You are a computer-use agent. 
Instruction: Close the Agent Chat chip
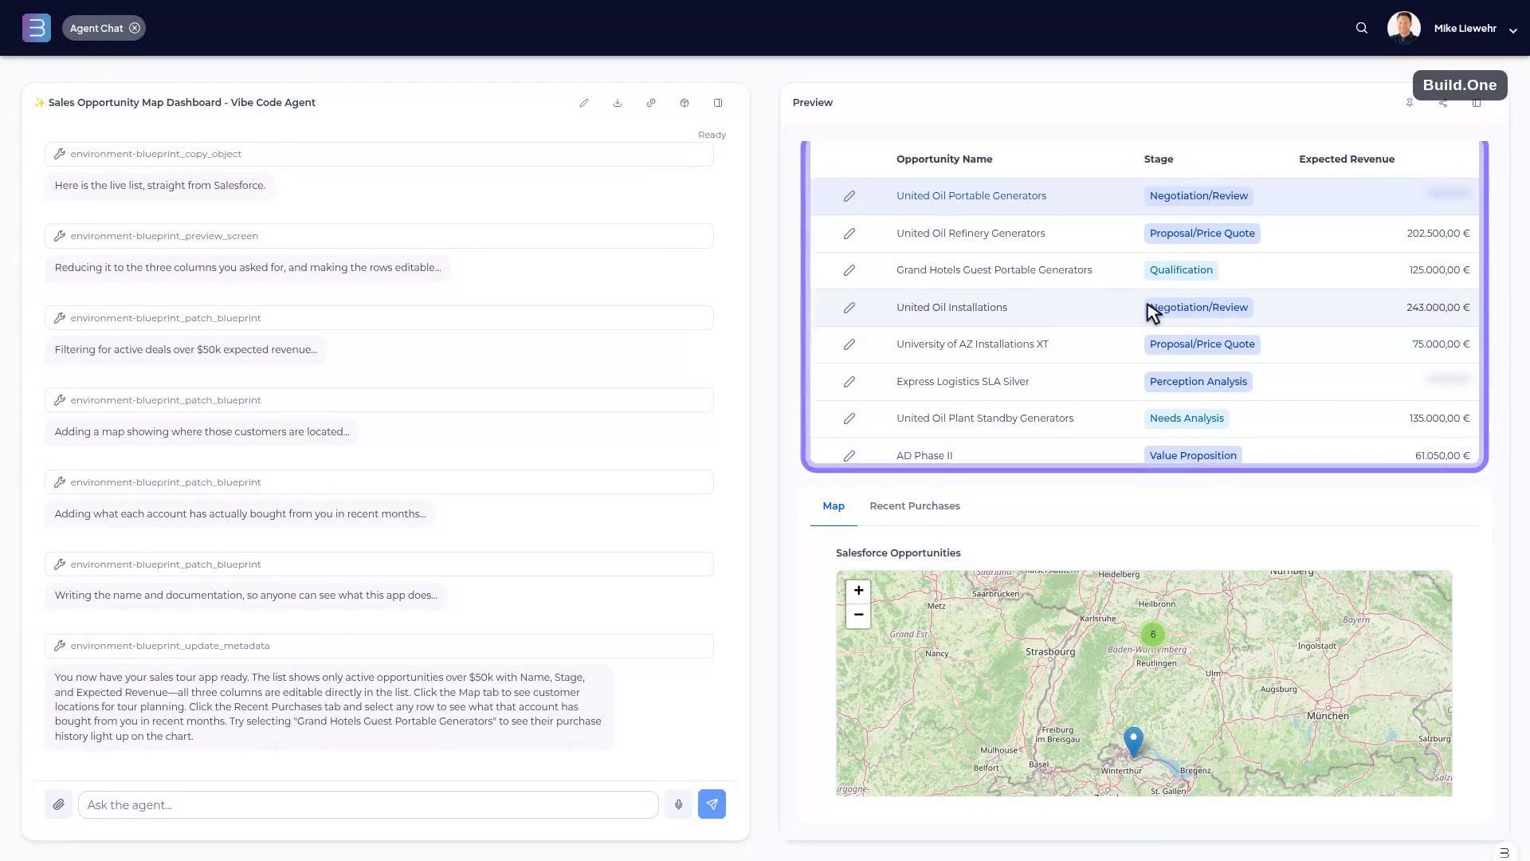point(135,28)
